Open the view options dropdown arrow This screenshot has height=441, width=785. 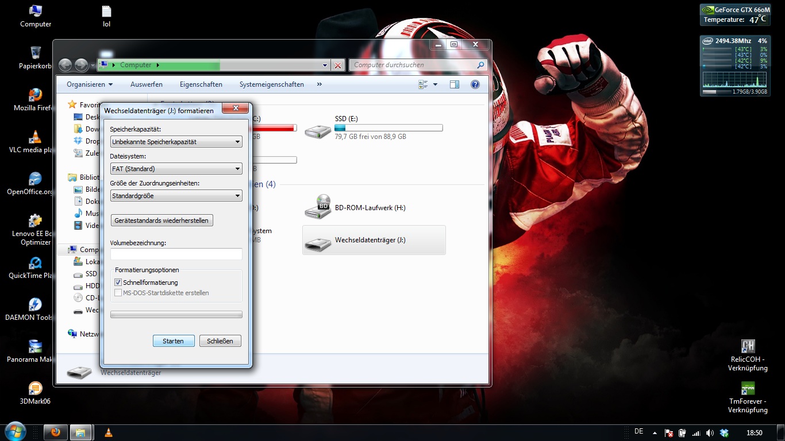click(x=435, y=84)
